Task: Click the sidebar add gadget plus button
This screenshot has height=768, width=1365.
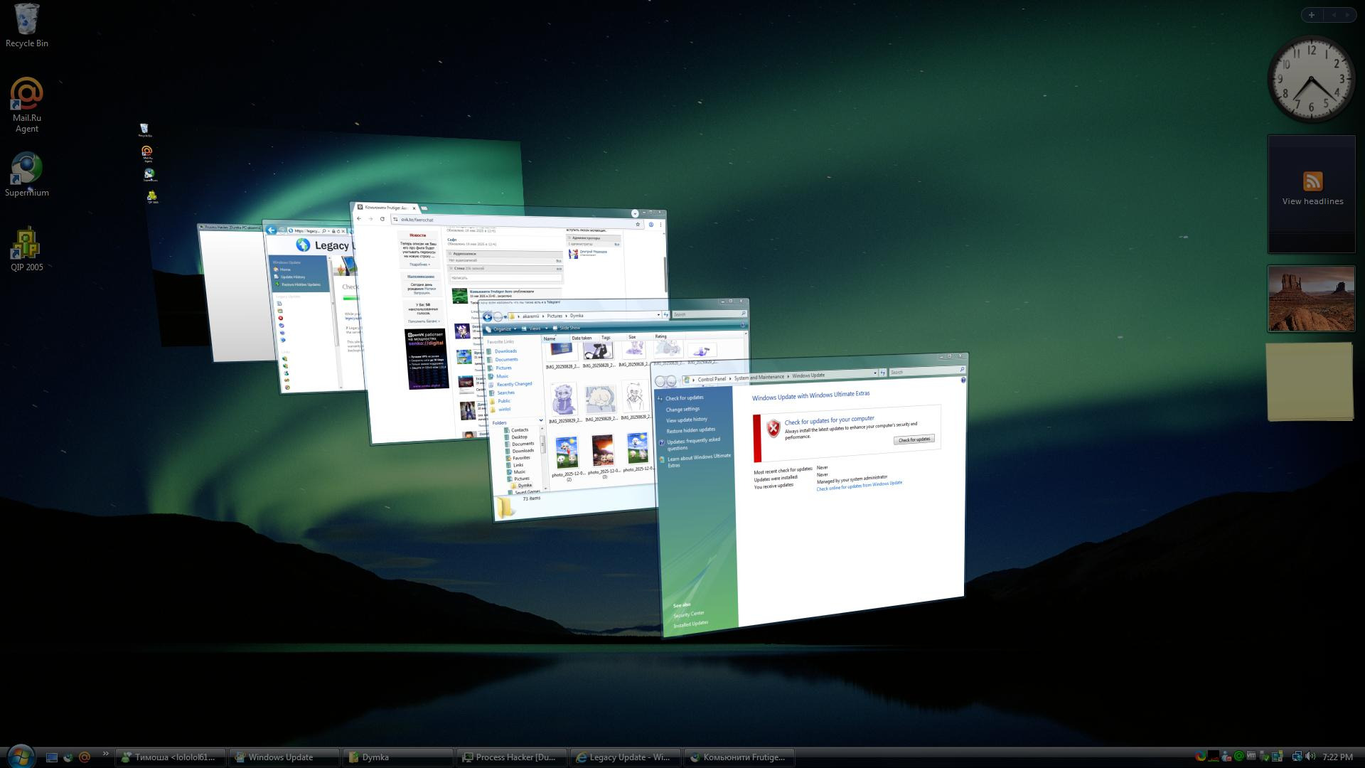Action: pyautogui.click(x=1312, y=15)
